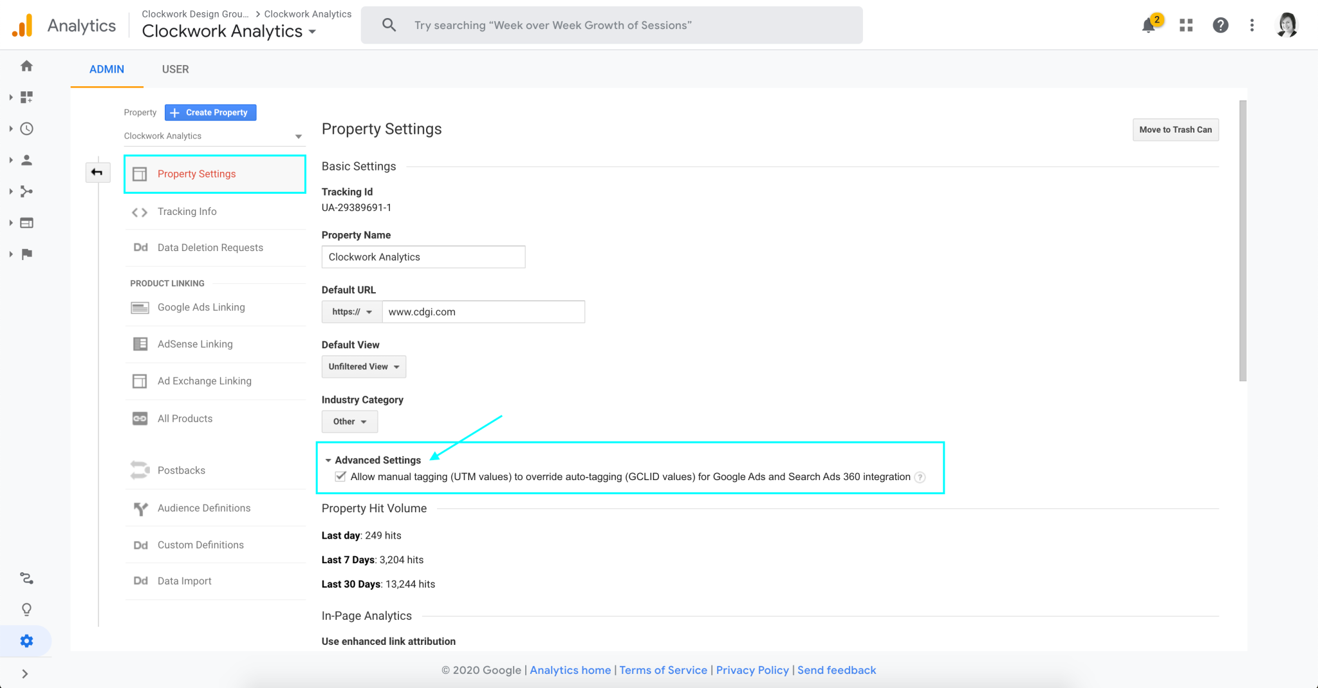
Task: Open Discover via lightbulb icon
Action: 26,609
